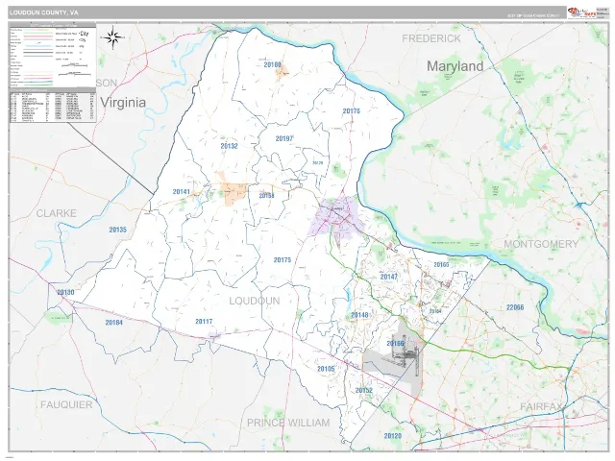The width and height of the screenshot is (615, 461).
Task: Click the gray airport area near 20166
Action: click(393, 358)
